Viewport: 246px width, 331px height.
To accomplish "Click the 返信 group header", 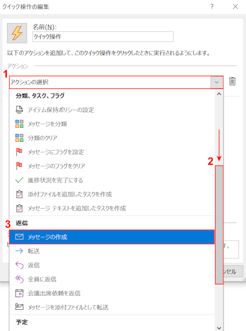I will click(21, 223).
